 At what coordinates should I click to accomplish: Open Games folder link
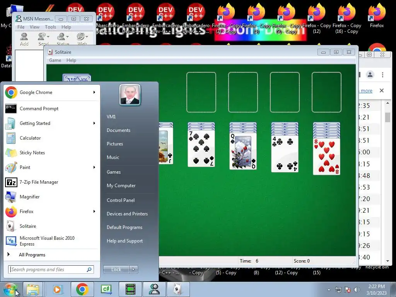(114, 172)
